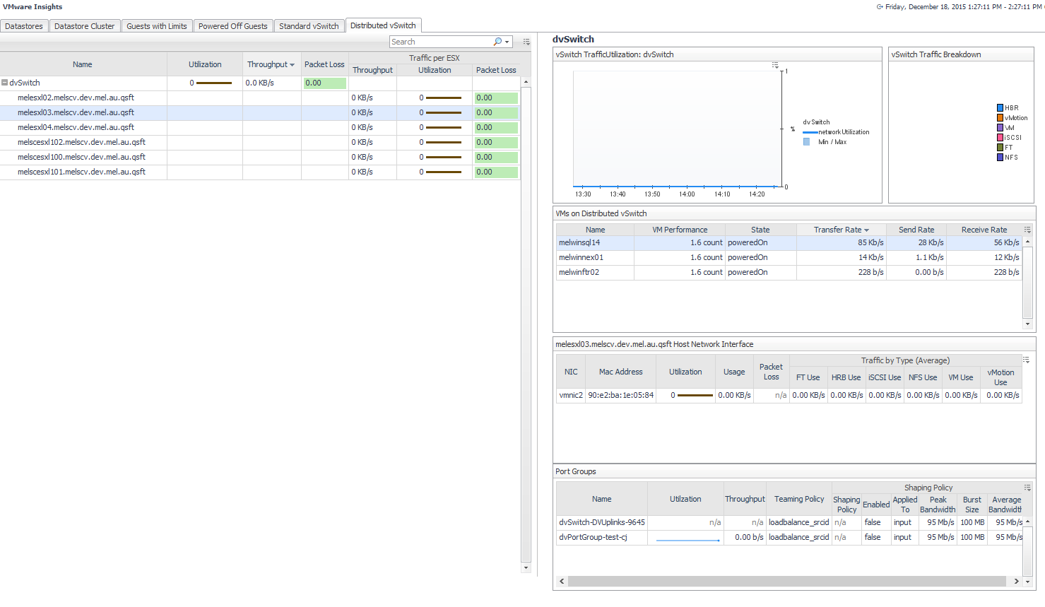Select port group dvPortGroup-test-cj
Image resolution: width=1045 pixels, height=607 pixels.
(x=593, y=537)
